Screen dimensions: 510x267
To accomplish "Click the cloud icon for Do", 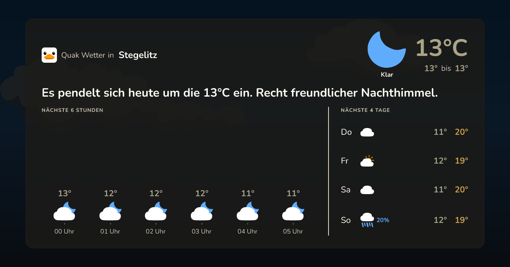I will (x=367, y=132).
